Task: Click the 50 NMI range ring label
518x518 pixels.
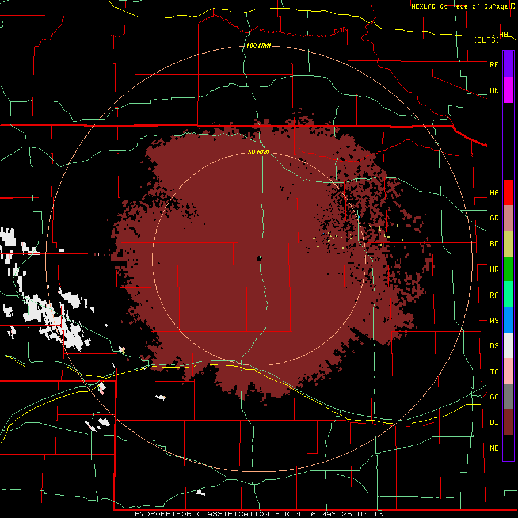Action: (258, 152)
